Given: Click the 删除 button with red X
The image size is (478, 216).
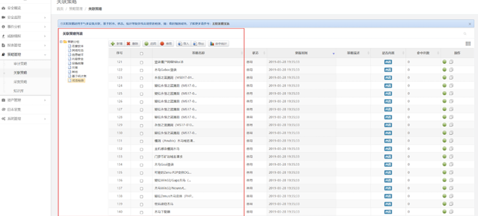Looking at the screenshot, I should click(132, 44).
